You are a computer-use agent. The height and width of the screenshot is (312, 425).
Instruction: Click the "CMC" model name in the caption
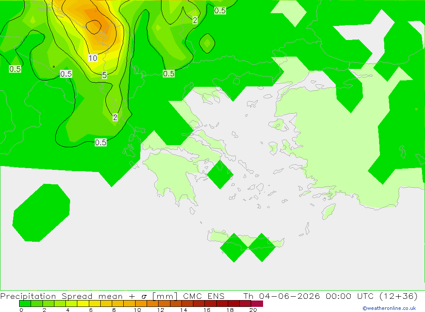click(193, 296)
